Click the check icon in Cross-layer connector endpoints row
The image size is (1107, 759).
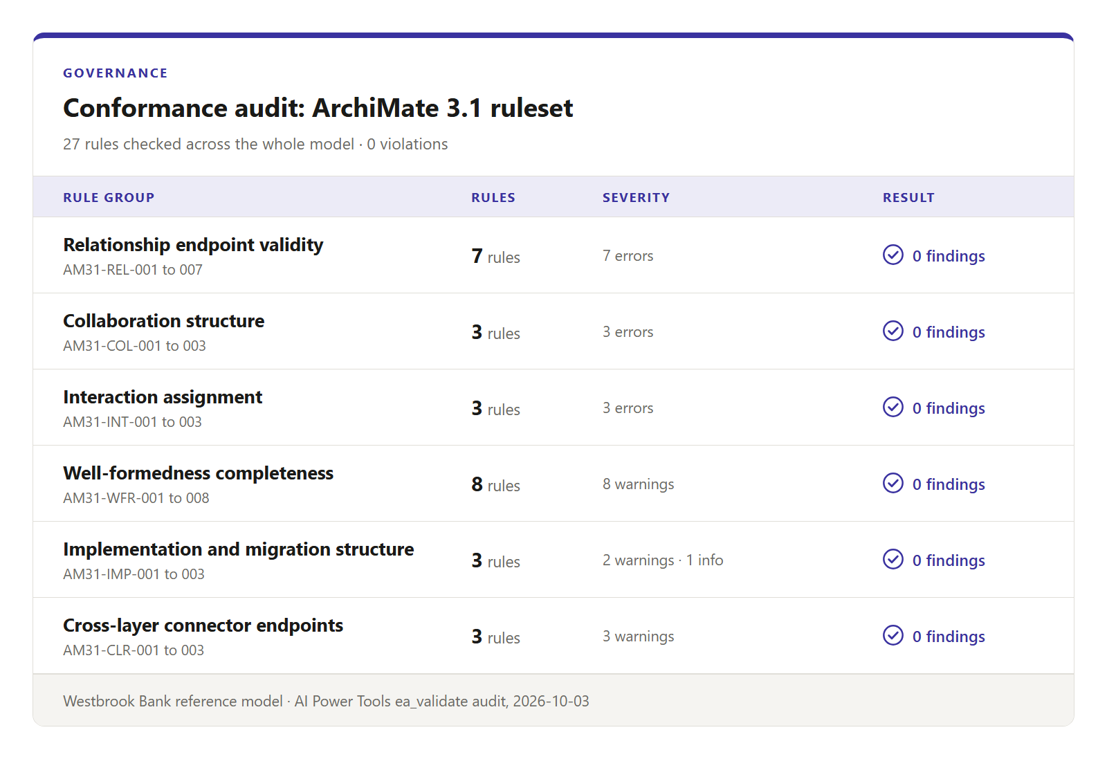[893, 635]
